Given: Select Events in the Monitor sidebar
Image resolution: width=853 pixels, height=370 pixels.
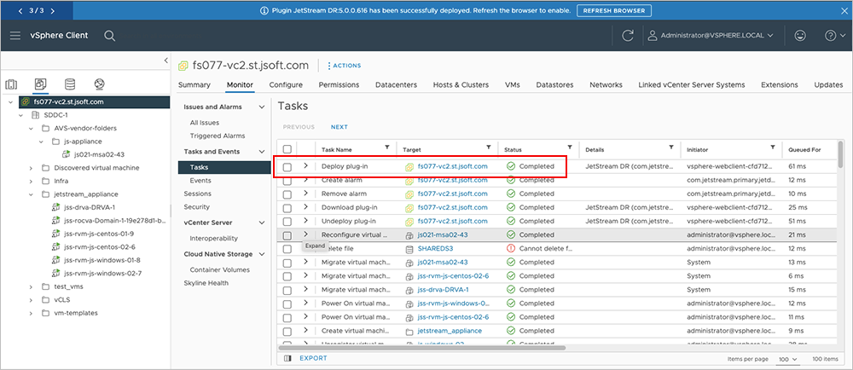Looking at the screenshot, I should [200, 181].
